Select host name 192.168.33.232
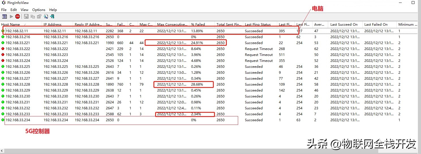The width and height of the screenshot is (421, 154). [x=18, y=108]
